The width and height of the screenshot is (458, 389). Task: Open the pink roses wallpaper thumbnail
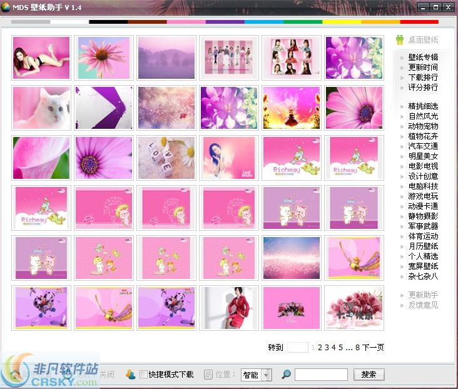pyautogui.click(x=354, y=308)
